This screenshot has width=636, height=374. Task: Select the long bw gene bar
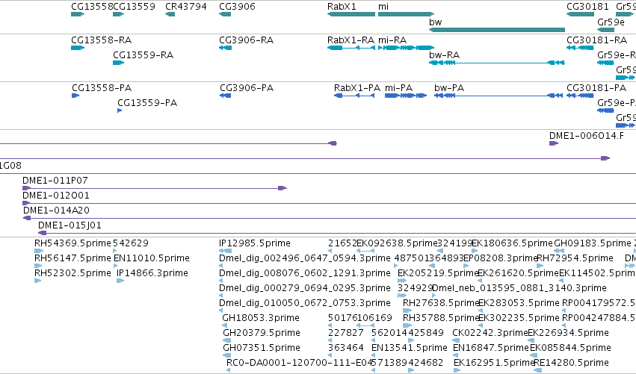coord(497,30)
